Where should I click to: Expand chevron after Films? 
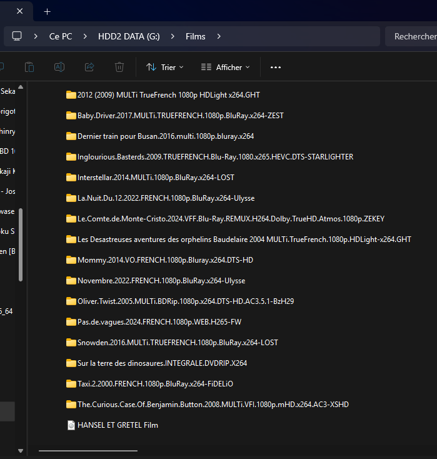(x=219, y=36)
